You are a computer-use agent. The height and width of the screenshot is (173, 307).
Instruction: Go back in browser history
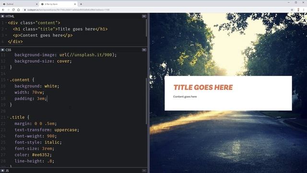[3, 10]
